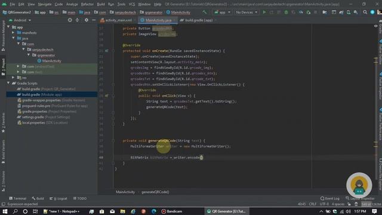Click the volume icon in system tray
Screen dimensions: 382x215
pos(349,211)
